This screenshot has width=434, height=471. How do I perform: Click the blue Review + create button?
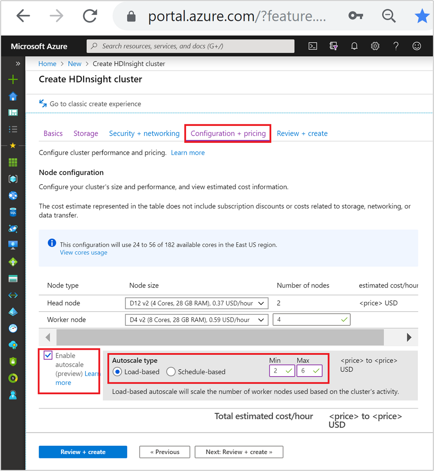[x=83, y=452]
